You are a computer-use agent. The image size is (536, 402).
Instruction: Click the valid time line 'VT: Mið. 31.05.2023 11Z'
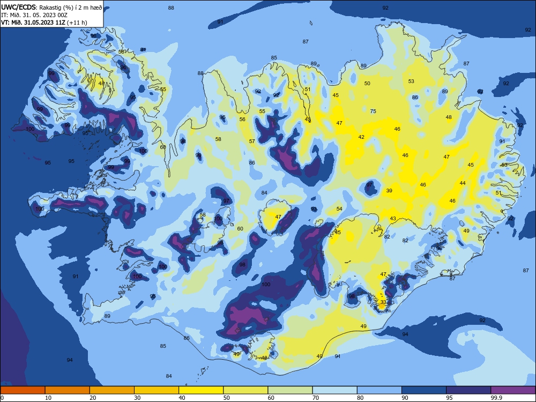(x=33, y=23)
